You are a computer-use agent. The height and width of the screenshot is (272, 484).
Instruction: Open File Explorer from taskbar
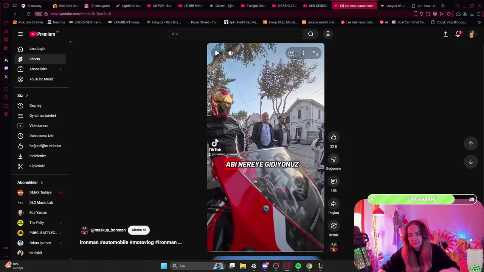tap(243, 266)
